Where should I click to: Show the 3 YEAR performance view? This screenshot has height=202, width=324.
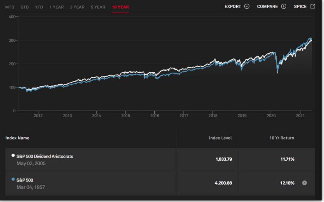point(77,7)
